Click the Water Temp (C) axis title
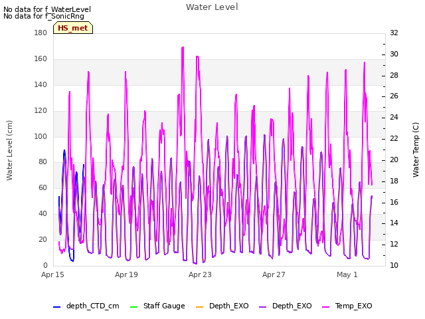Image resolution: width=425 pixels, height=319 pixels. pyautogui.click(x=416, y=150)
